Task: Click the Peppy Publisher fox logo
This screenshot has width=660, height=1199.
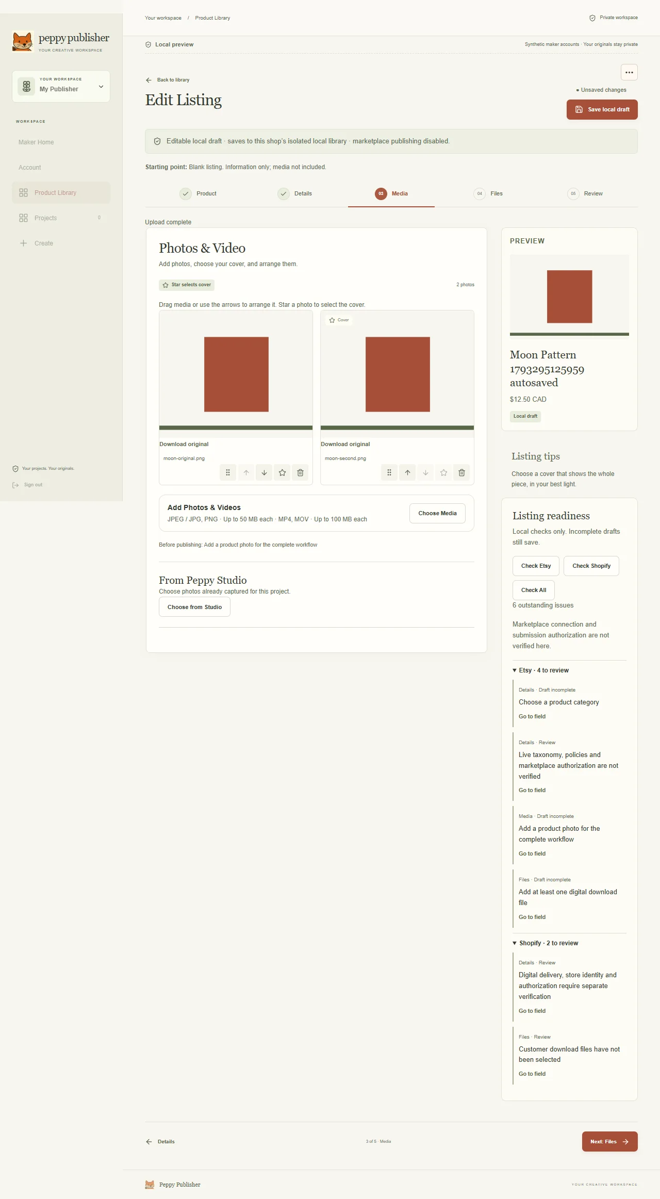Action: point(23,41)
